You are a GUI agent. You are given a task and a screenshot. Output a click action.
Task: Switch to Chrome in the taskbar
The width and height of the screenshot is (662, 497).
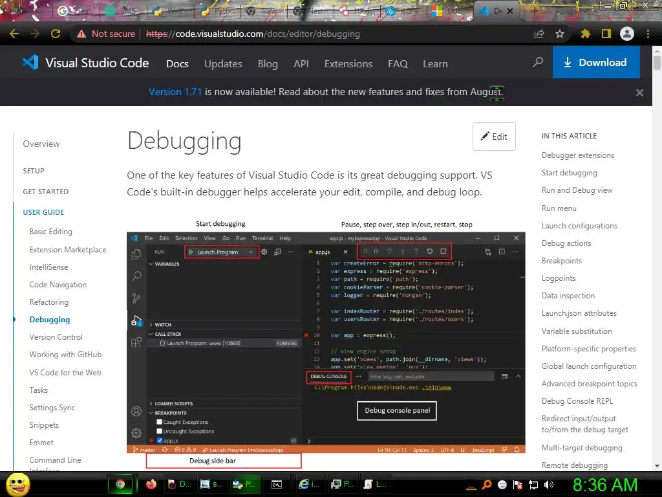click(120, 484)
